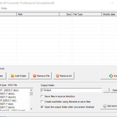Enable Create subfolder using filename option
117x117 pixels.
coord(42,102)
